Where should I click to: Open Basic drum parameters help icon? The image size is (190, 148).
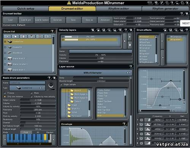click(x=49, y=78)
